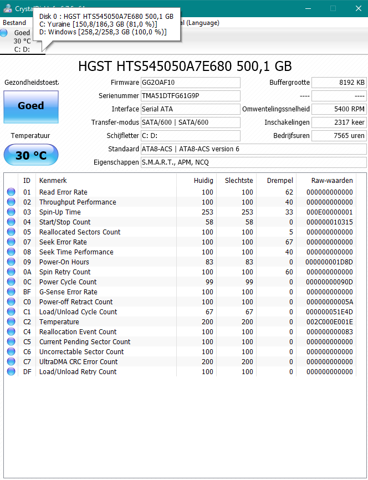Click the status orb for Power-On Hours

pos(11,262)
